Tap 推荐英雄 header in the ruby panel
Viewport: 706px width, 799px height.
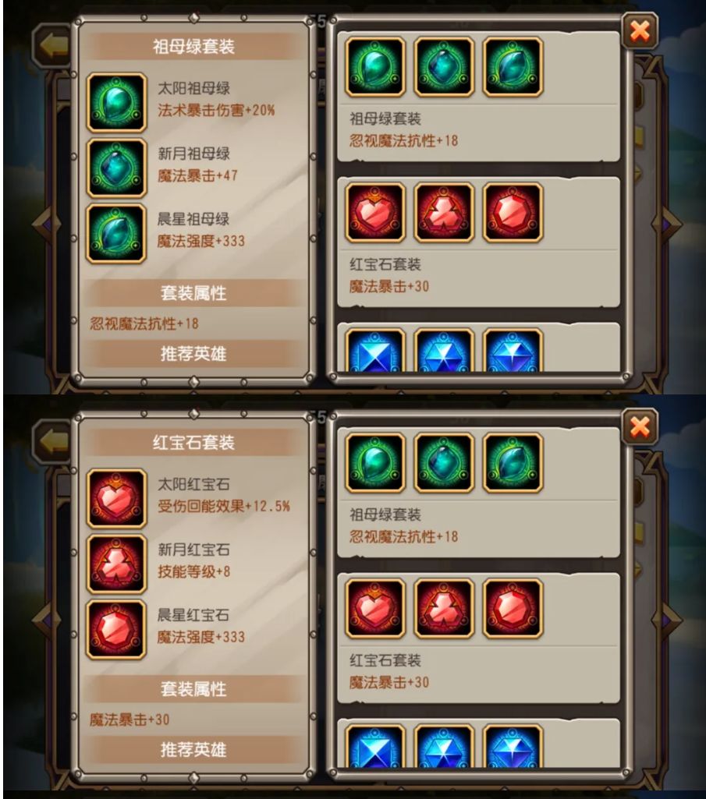(x=193, y=750)
